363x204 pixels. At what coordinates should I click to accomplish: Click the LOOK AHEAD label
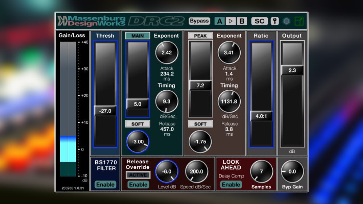click(x=231, y=165)
